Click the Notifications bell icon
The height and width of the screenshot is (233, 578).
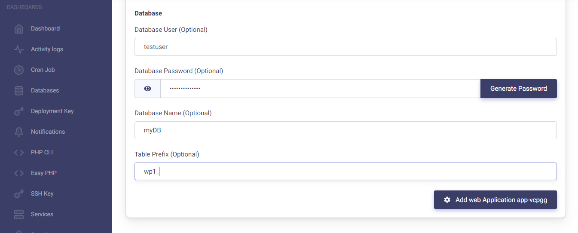(x=19, y=132)
